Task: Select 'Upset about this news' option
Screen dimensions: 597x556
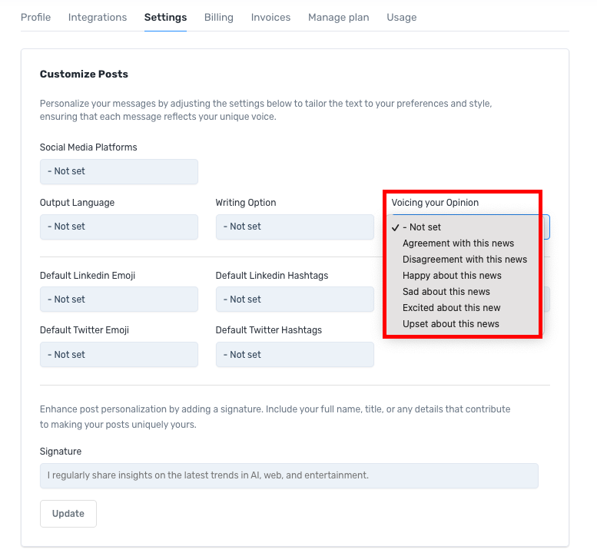Action: (x=451, y=324)
